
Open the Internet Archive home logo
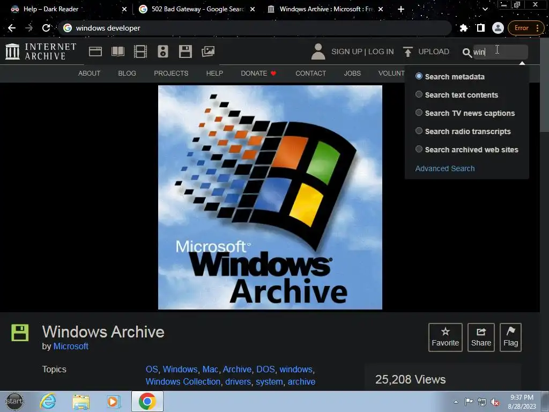pos(41,51)
